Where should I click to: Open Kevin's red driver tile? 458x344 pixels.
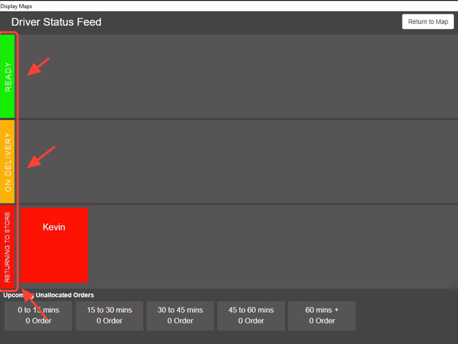[54, 245]
